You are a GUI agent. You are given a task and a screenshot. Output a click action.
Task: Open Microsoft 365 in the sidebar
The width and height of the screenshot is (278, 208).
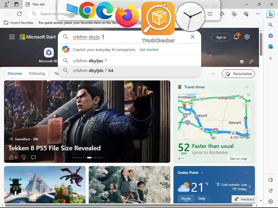[271, 35]
